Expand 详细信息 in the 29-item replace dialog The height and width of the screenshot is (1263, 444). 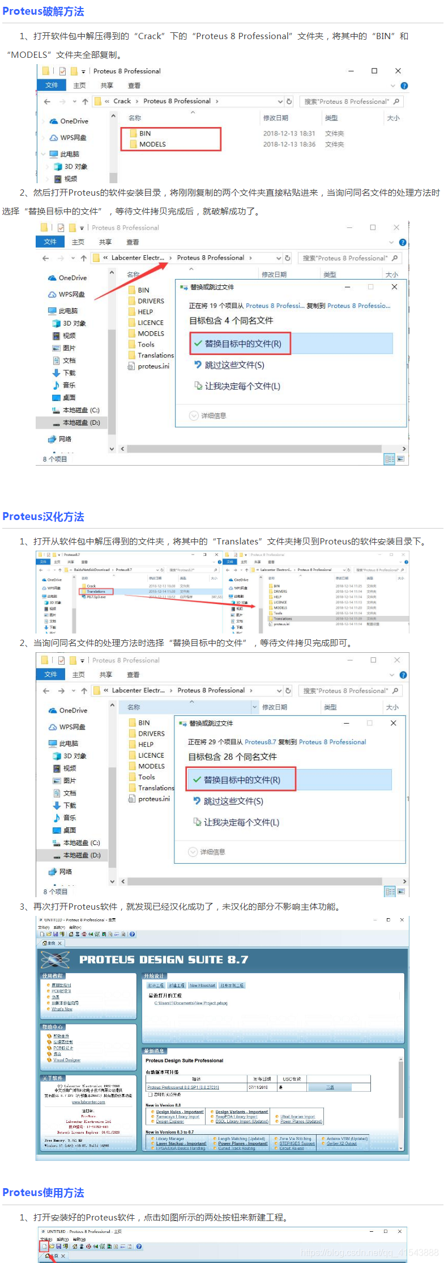(x=207, y=852)
